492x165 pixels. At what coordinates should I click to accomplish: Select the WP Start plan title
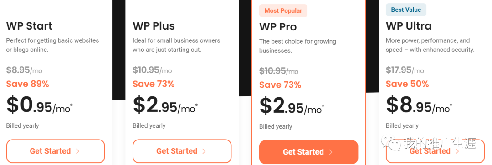coord(30,25)
